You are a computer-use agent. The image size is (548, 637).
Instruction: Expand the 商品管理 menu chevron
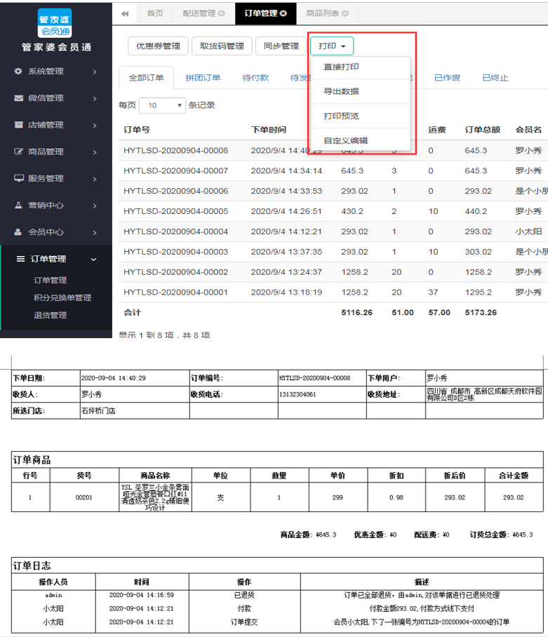click(x=94, y=152)
